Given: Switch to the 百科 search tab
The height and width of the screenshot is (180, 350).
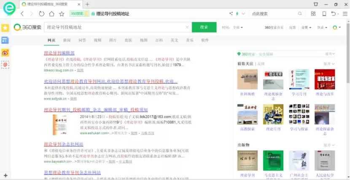Looking at the screenshot, I should (x=159, y=40).
